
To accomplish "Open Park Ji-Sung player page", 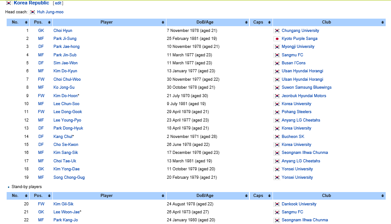I will pyautogui.click(x=65, y=39).
